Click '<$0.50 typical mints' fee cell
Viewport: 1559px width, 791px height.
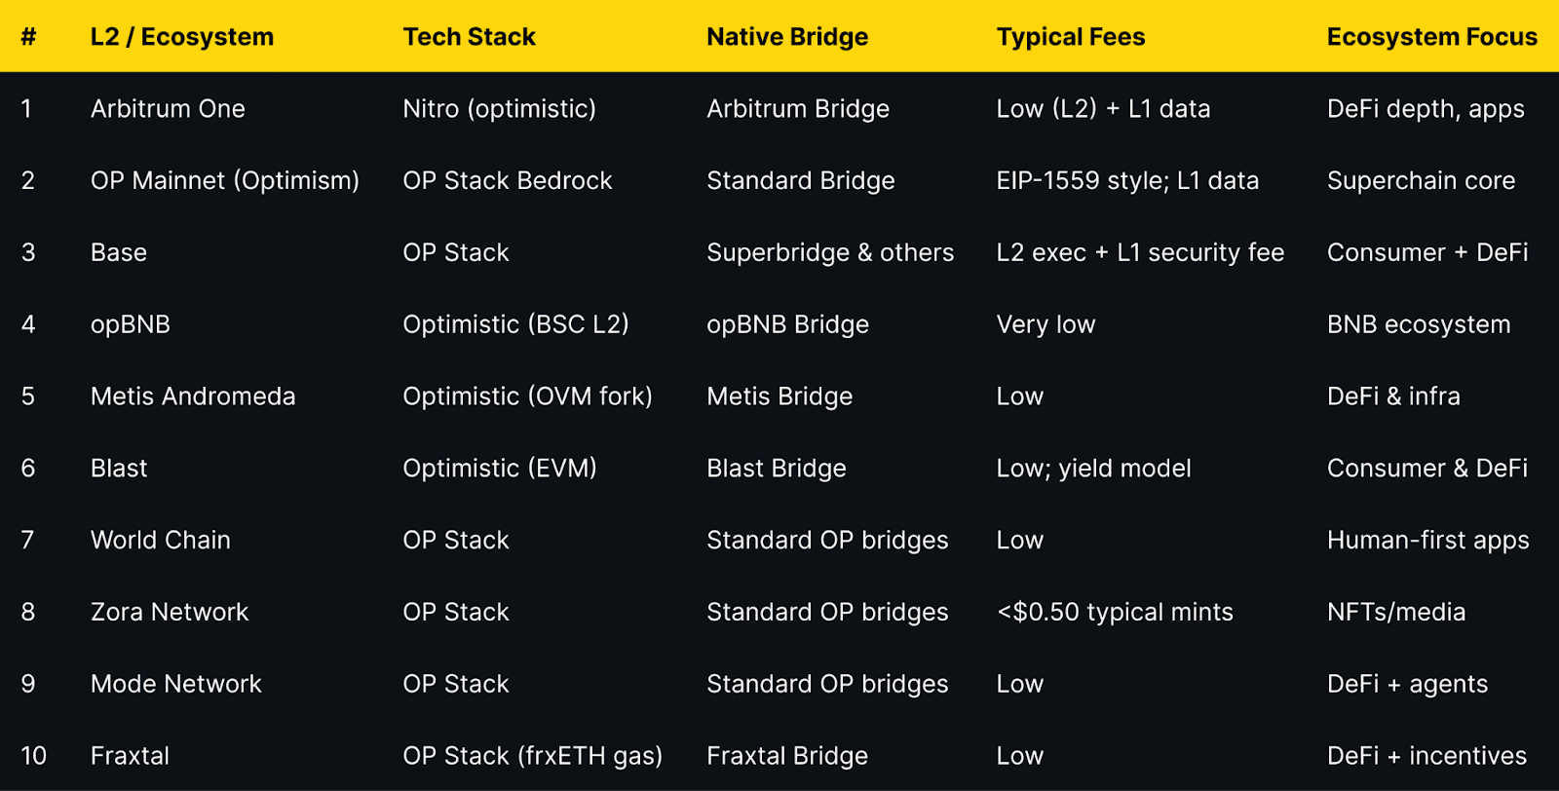pos(1115,613)
